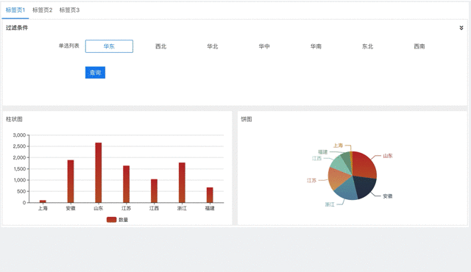Select the red 山东 pie slice
The height and width of the screenshot is (272, 471).
pyautogui.click(x=364, y=165)
